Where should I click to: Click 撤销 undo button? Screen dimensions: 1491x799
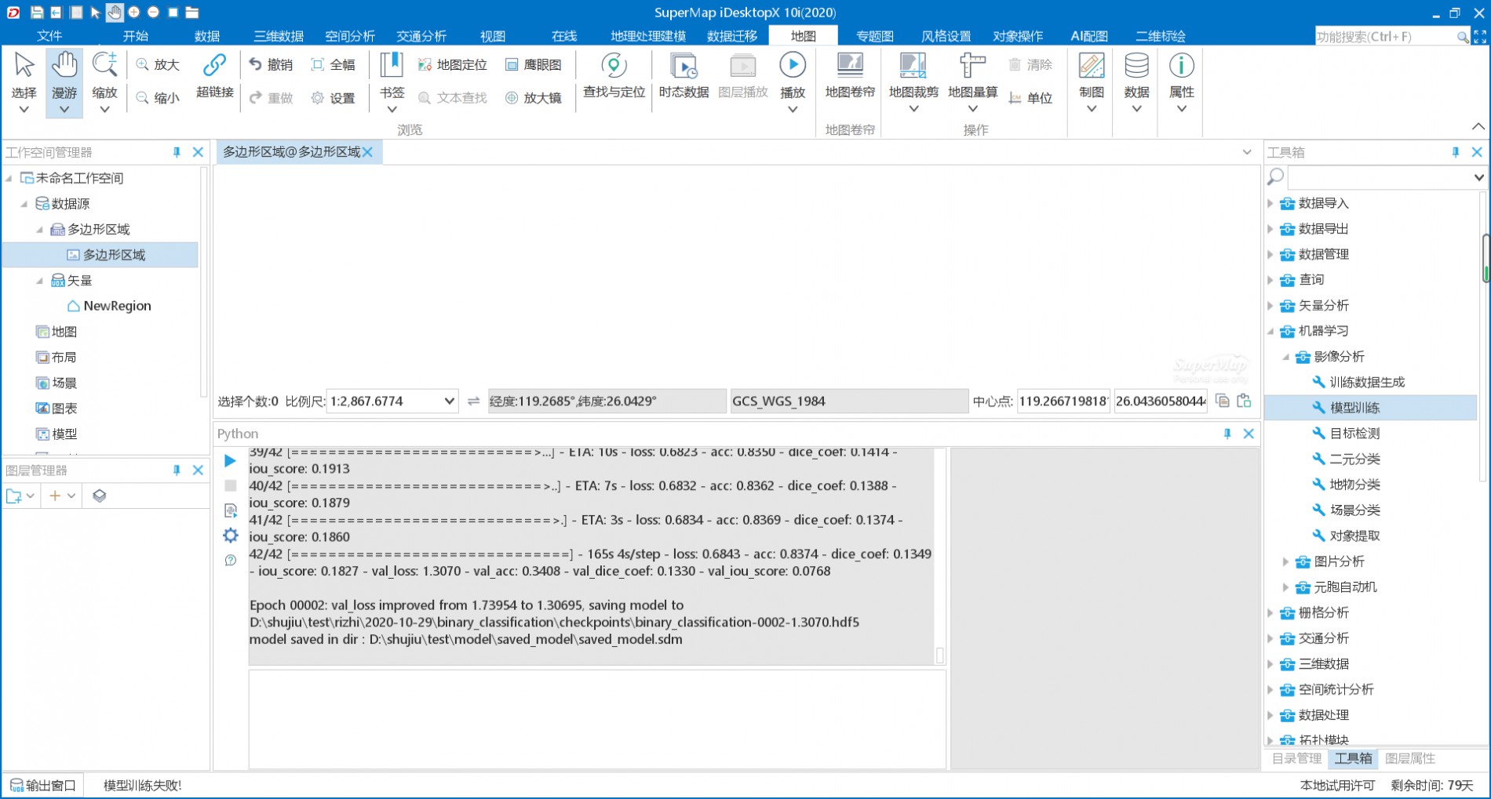tap(271, 64)
